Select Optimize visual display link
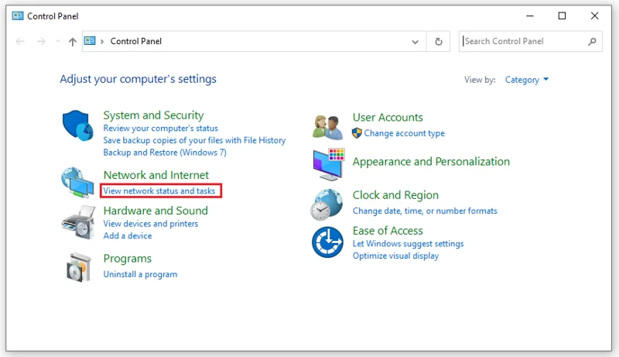Viewport: 619px width, 357px height. coord(395,256)
